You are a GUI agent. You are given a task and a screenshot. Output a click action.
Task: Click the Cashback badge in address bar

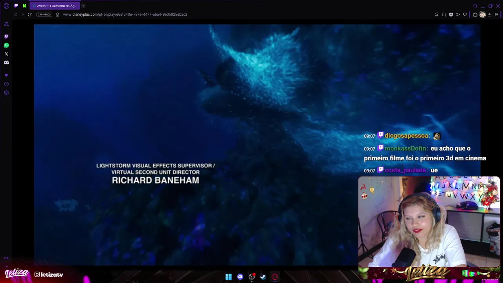[x=44, y=15]
